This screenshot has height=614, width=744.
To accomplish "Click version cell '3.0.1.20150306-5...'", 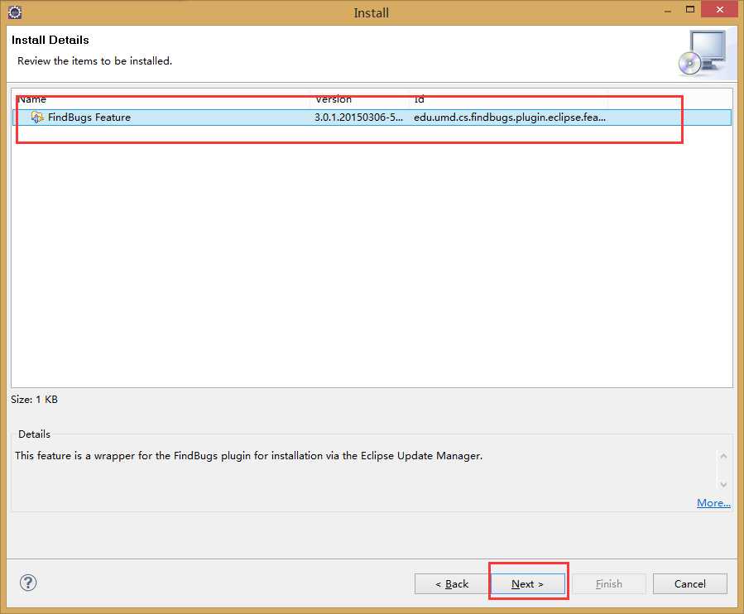I will click(x=358, y=118).
